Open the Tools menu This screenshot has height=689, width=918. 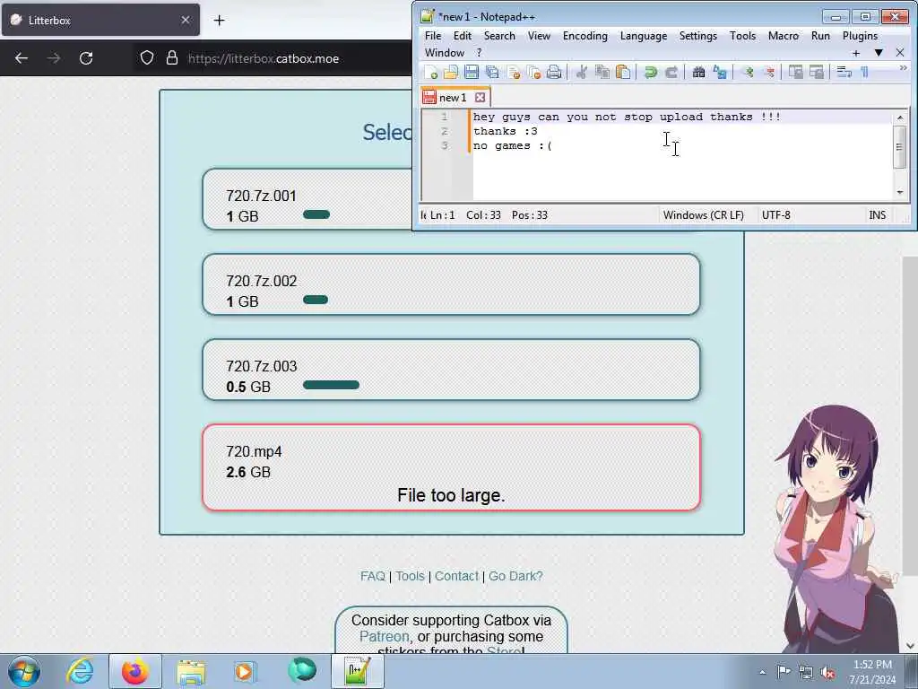(742, 36)
